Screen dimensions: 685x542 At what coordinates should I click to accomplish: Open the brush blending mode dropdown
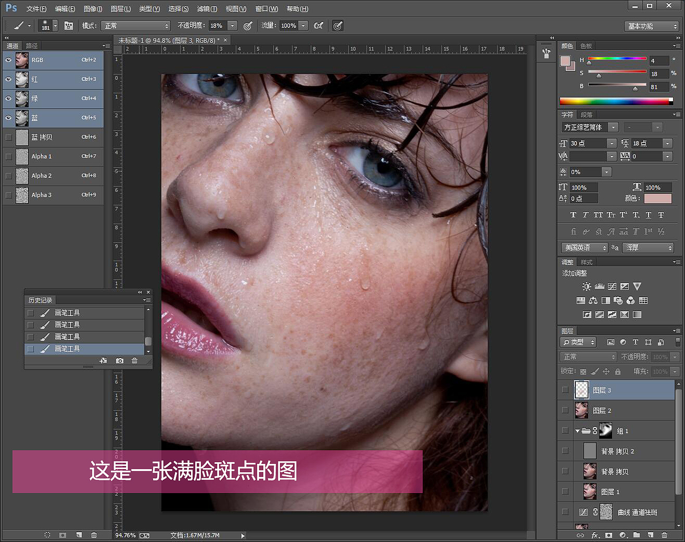[x=135, y=26]
